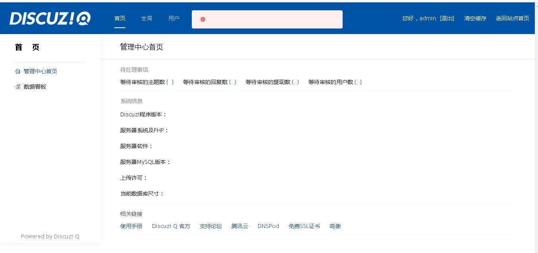Click 清空缓存 to clear the cache
This screenshot has width=538, height=253.
point(475,18)
